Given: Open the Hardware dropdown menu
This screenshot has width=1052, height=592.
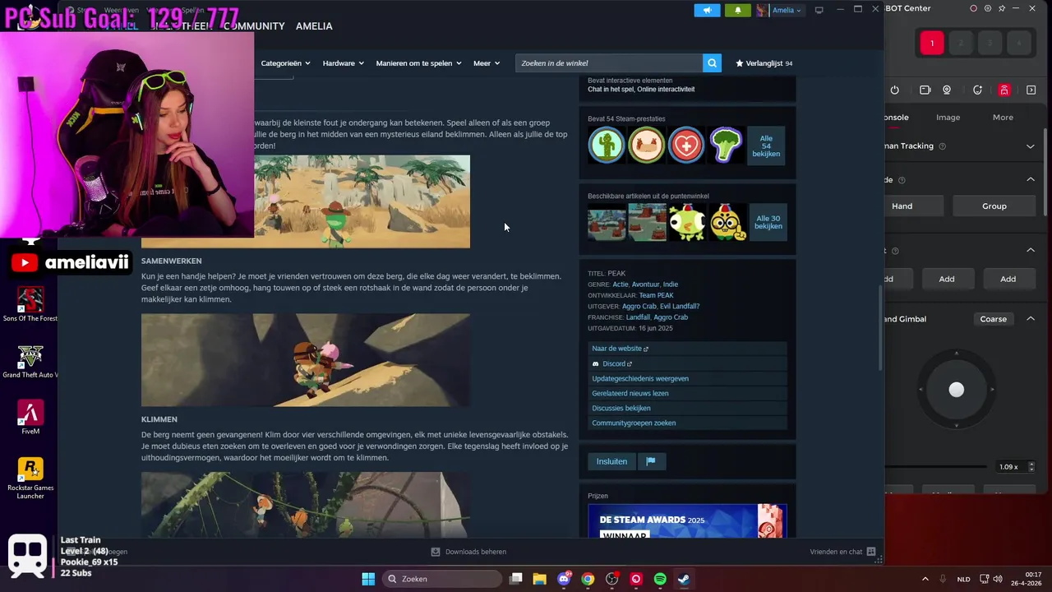Looking at the screenshot, I should coord(344,63).
